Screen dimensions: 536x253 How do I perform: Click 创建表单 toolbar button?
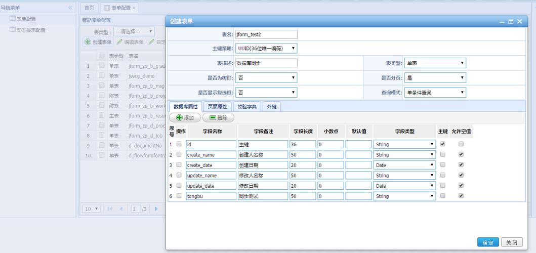[x=98, y=42]
